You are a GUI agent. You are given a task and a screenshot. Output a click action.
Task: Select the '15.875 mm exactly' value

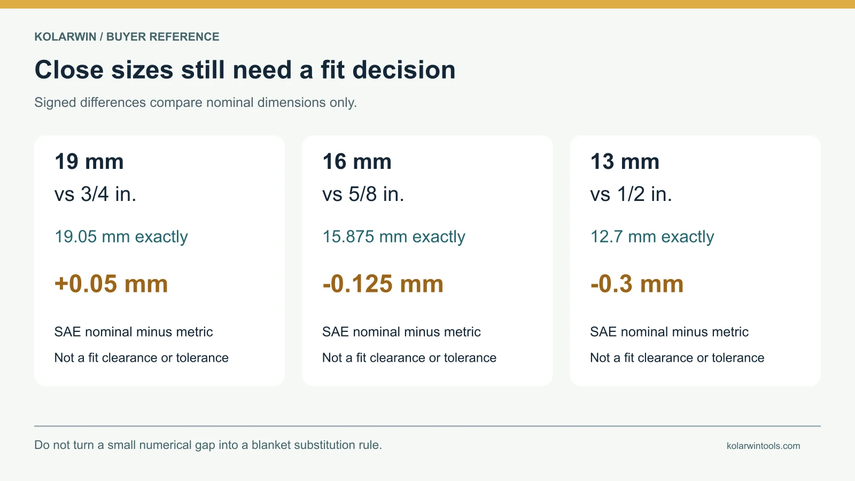coord(394,237)
